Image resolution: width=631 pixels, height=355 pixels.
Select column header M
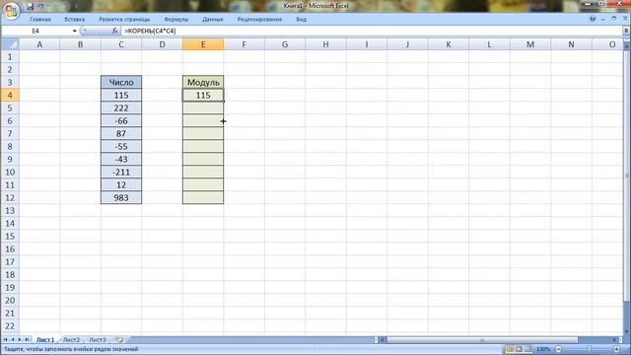tap(530, 44)
